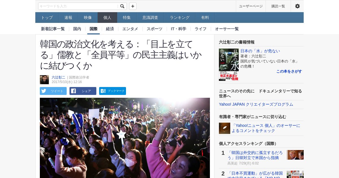Go to the 特集 tab
This screenshot has height=178, width=339.
(x=127, y=18)
